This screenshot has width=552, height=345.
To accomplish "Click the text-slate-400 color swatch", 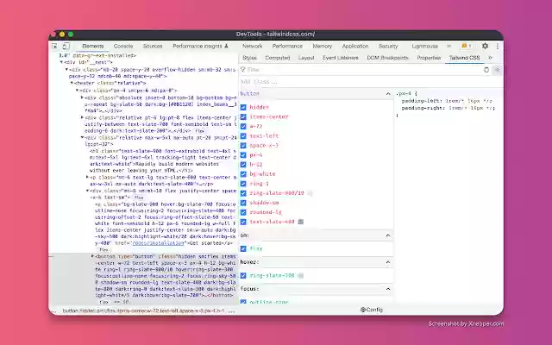I will point(301,222).
